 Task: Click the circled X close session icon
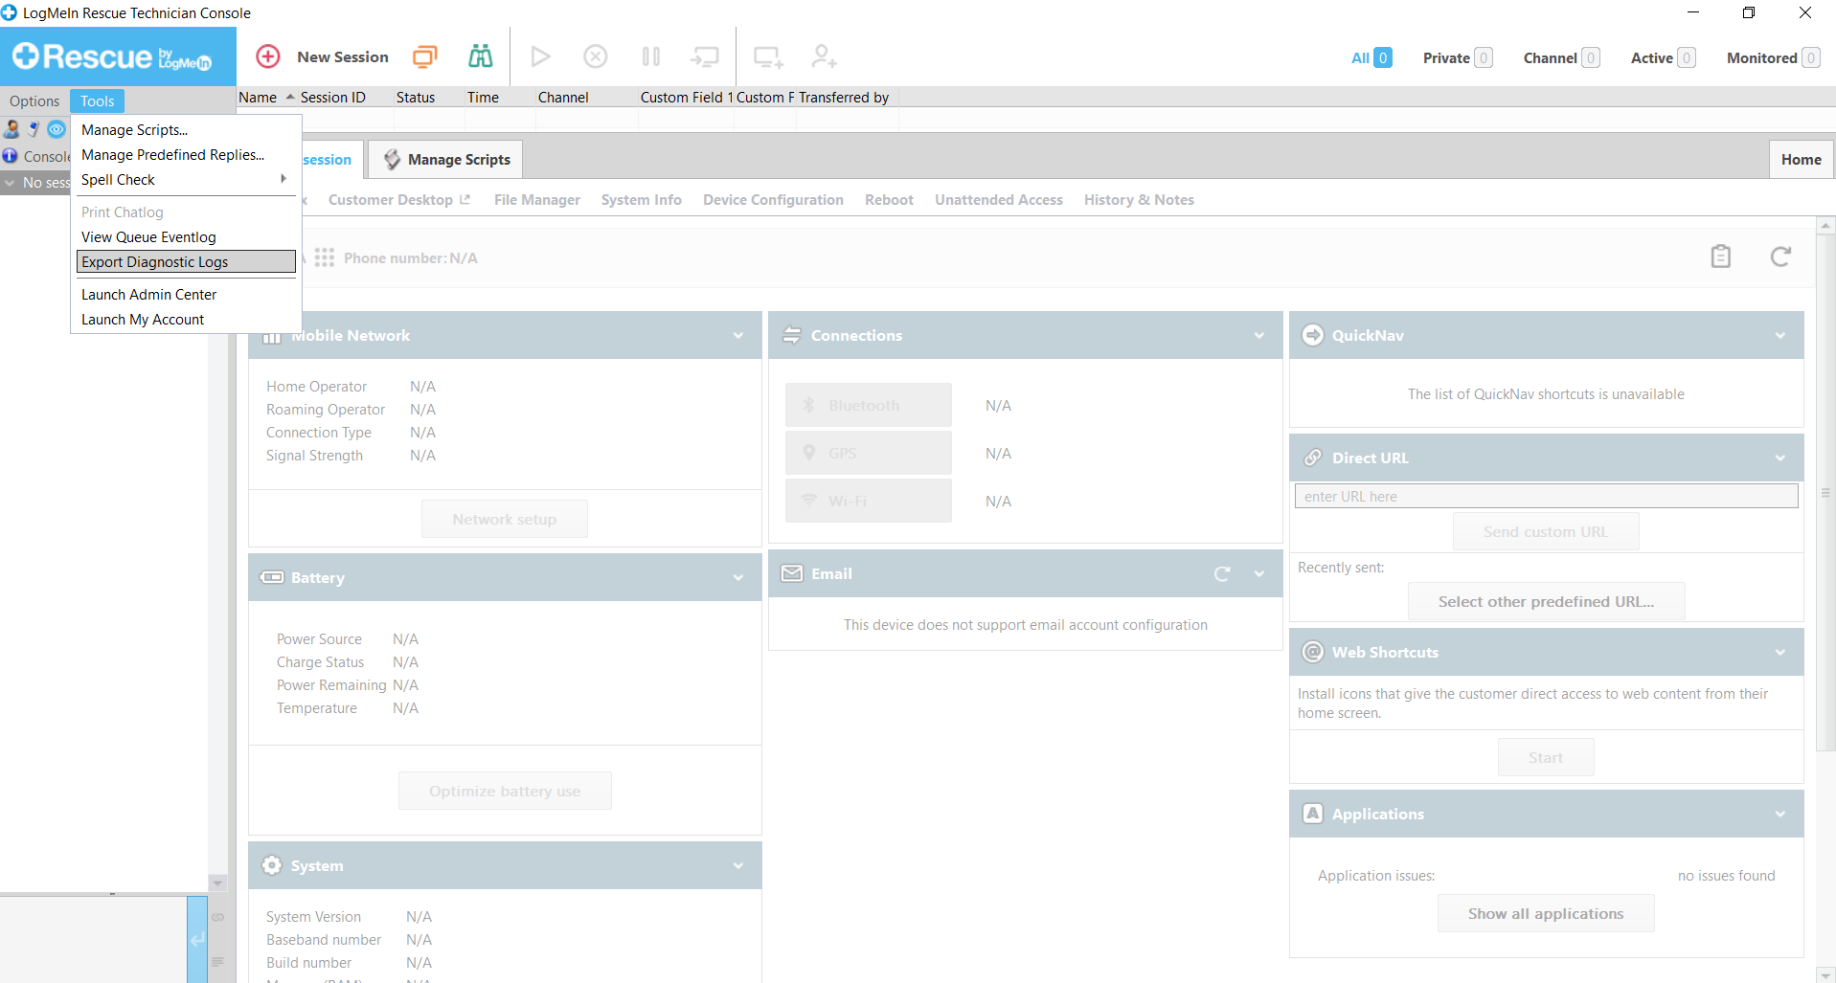pyautogui.click(x=596, y=56)
